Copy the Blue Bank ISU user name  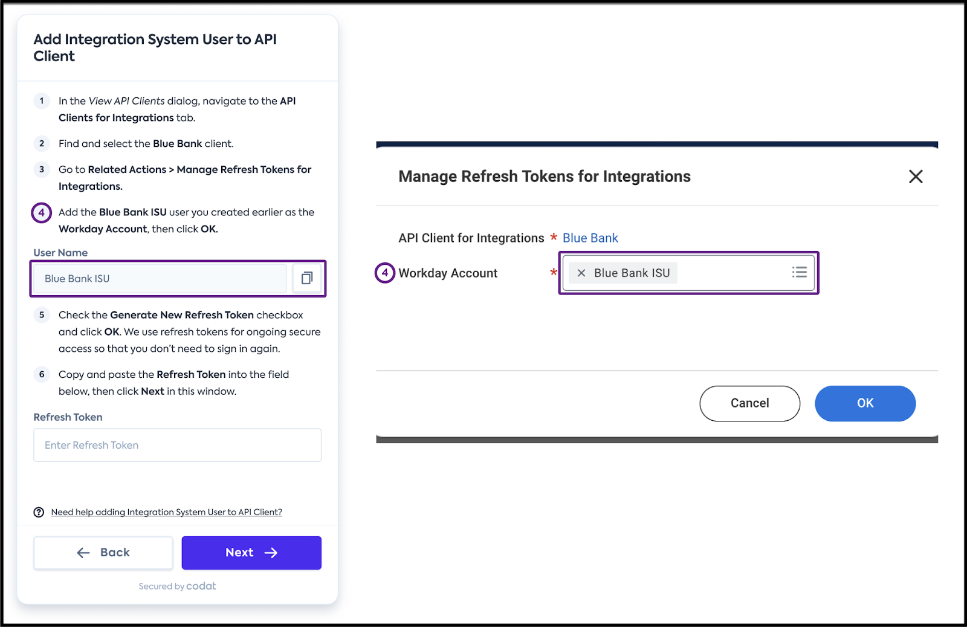click(x=307, y=278)
